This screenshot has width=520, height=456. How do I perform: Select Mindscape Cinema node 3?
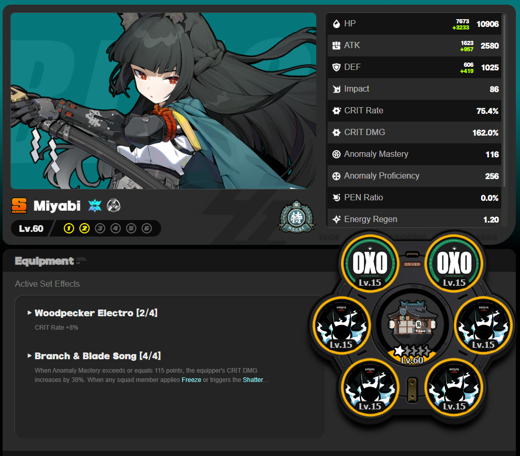click(100, 228)
